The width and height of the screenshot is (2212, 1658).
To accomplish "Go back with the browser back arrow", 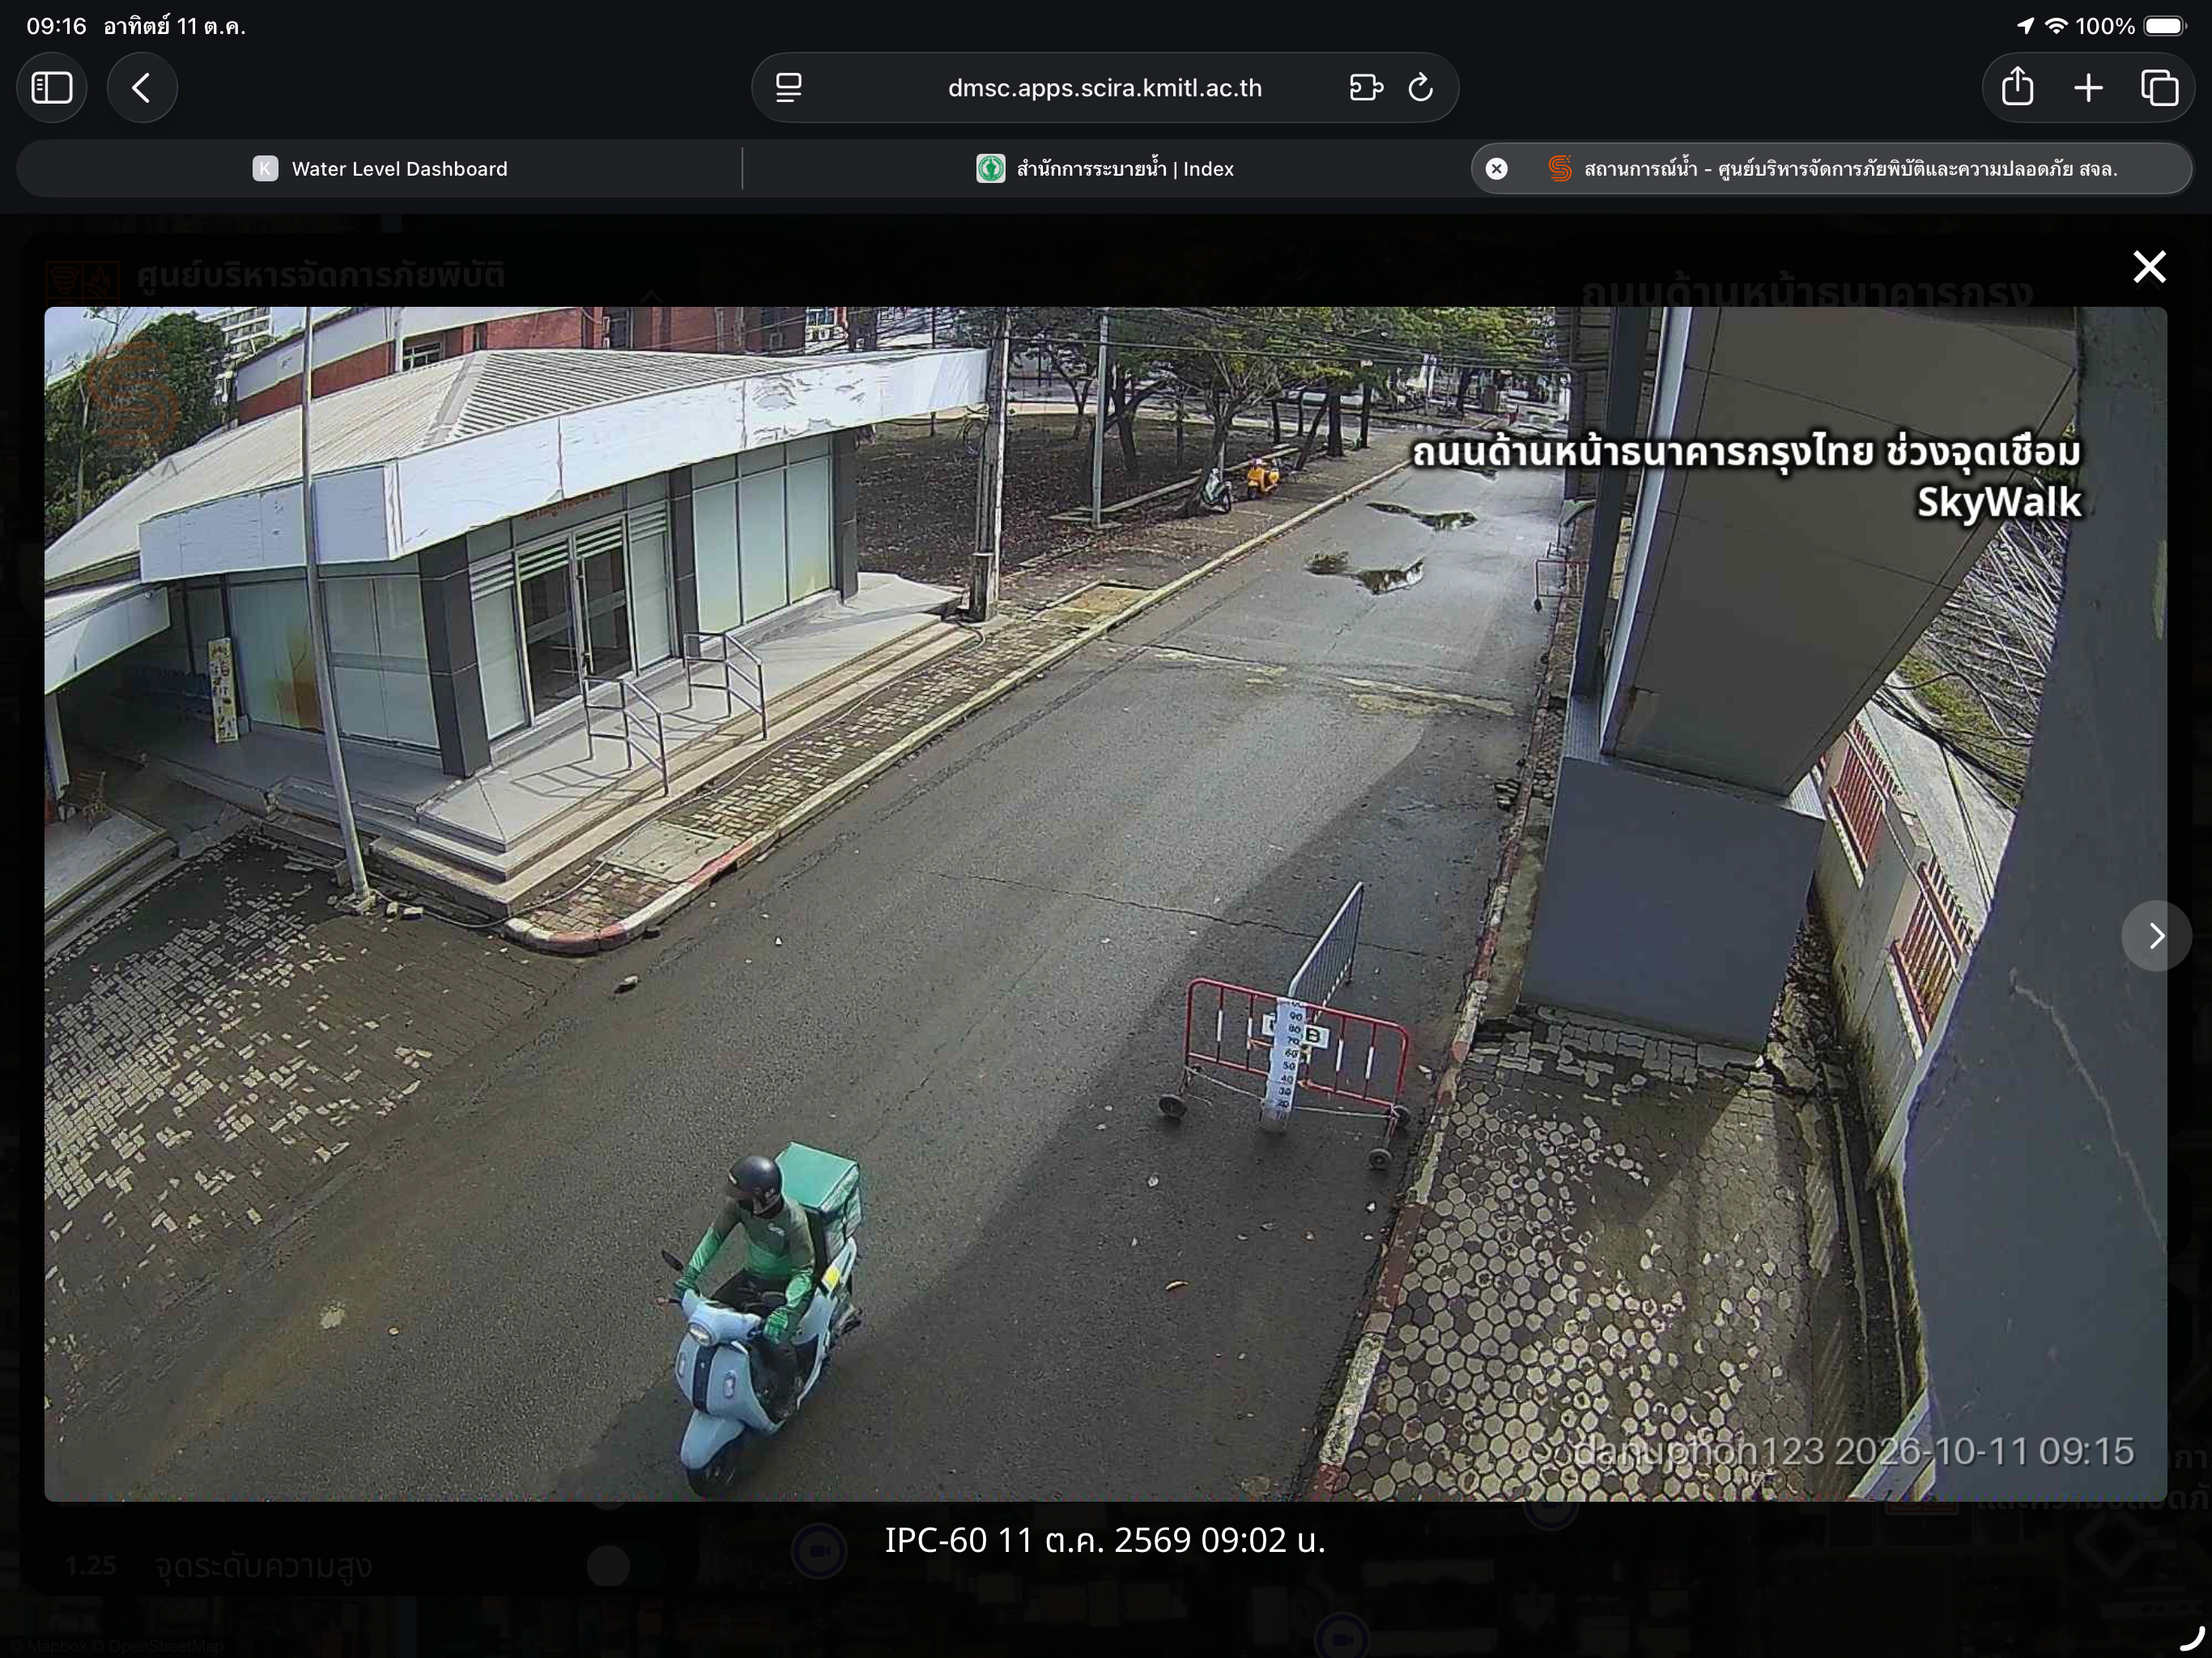I will (x=142, y=88).
